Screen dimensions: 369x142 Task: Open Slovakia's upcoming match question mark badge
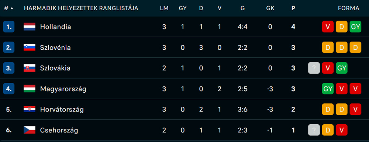[314, 68]
